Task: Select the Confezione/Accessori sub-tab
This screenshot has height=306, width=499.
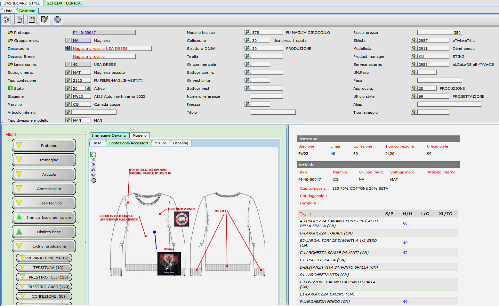Action: [128, 143]
